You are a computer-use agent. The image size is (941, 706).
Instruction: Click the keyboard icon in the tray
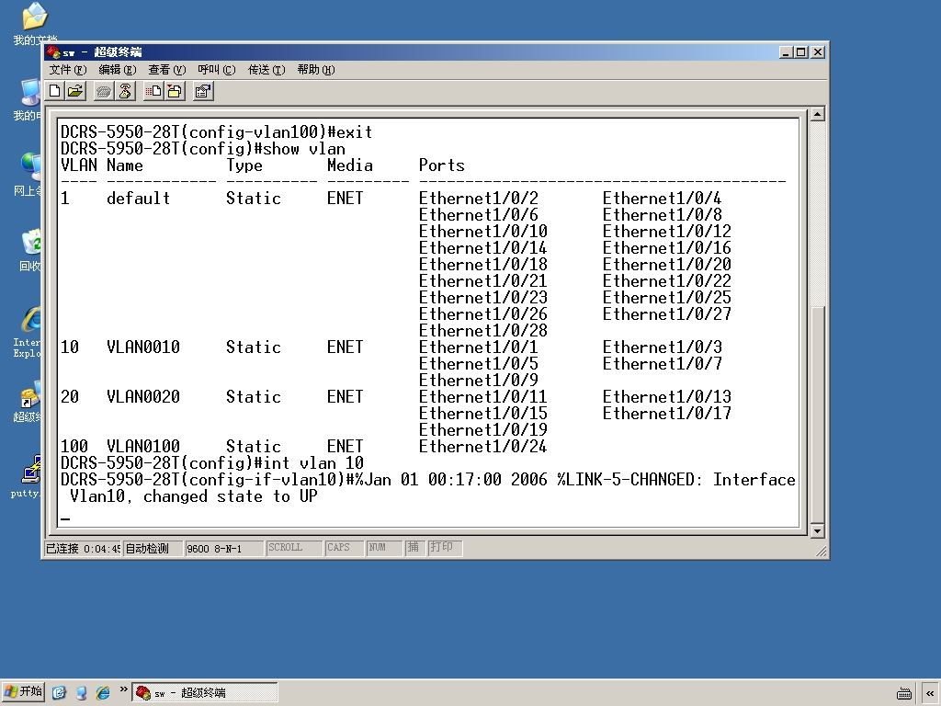904,693
